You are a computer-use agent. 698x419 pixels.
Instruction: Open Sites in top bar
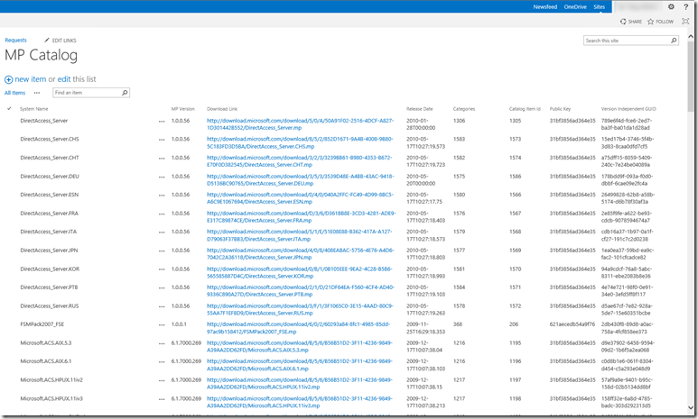pyautogui.click(x=600, y=6)
